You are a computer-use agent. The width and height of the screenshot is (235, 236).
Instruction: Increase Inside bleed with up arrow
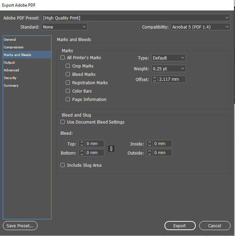point(149,142)
